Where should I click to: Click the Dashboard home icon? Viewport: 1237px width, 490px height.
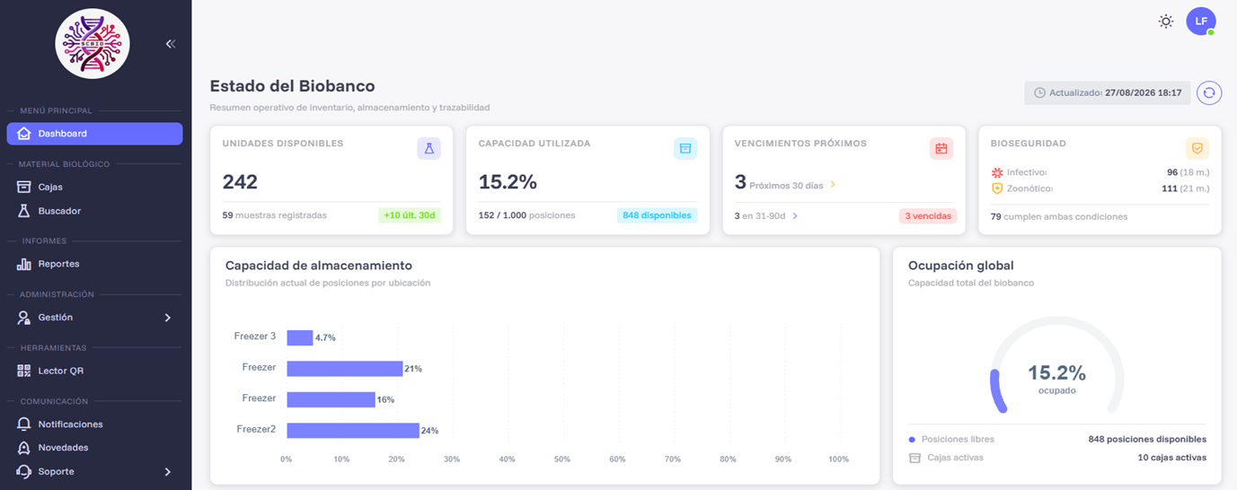24,134
